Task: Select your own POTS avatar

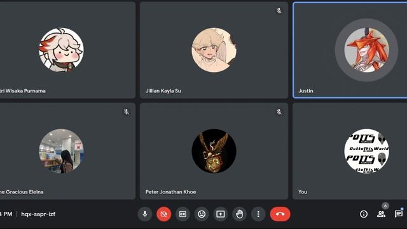Action: point(366,151)
